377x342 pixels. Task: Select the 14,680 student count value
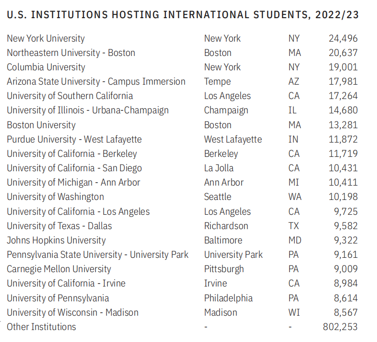343,110
